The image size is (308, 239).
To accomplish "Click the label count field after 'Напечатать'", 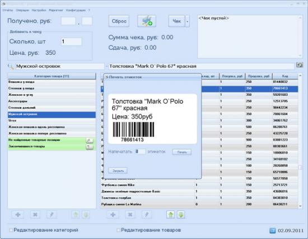I will [140, 152].
